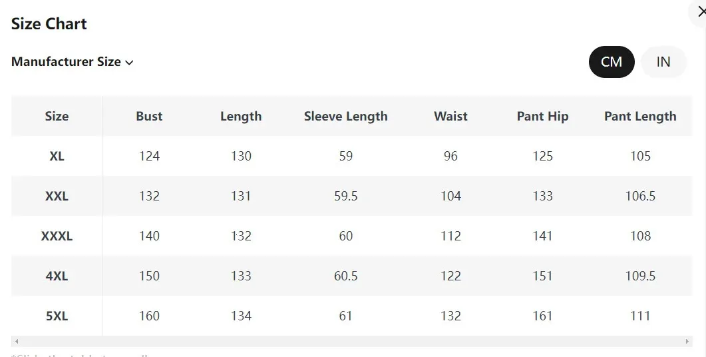The height and width of the screenshot is (357, 706).
Task: Switch units to CM
Action: coord(612,62)
